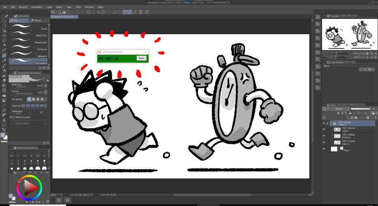Collapse the Folder 1 layer group

331,123
